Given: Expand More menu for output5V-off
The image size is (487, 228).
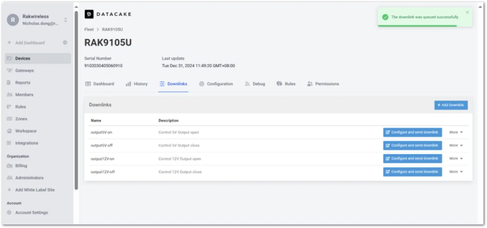Looking at the screenshot, I should [x=456, y=145].
